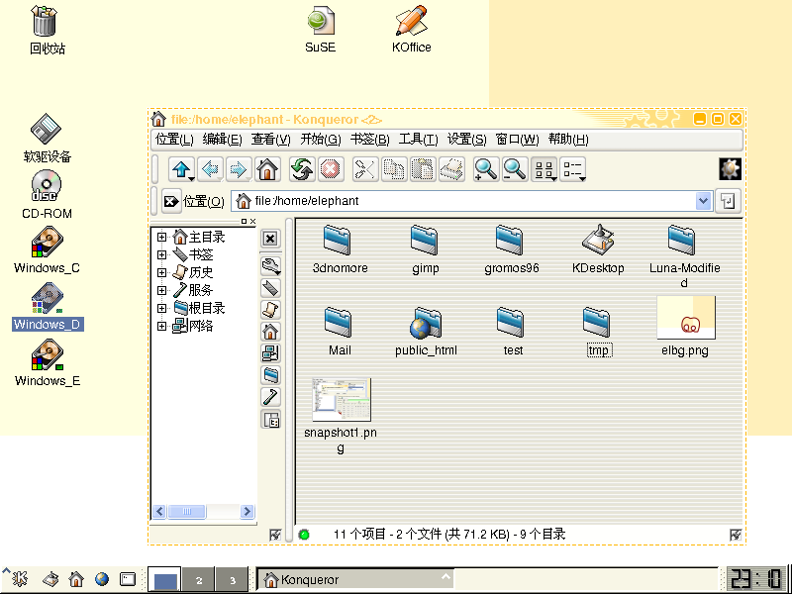Image resolution: width=792 pixels, height=594 pixels.
Task: Select the snapshot1.png thumbnail
Action: tap(342, 400)
